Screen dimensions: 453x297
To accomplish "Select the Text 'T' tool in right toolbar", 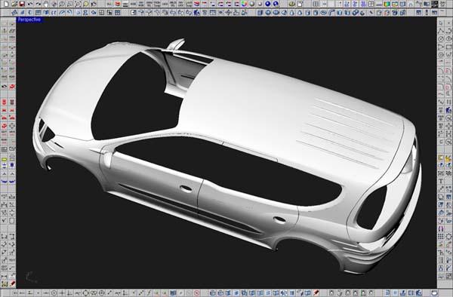I will [x=441, y=181].
